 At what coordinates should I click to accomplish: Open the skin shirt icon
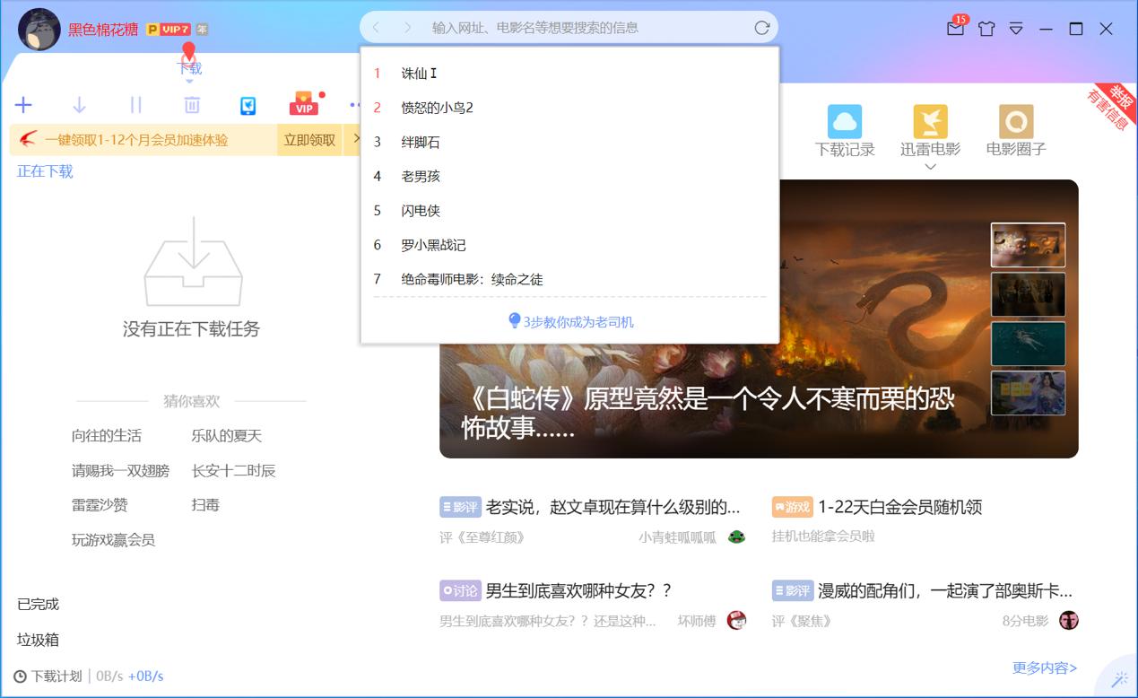tap(986, 29)
